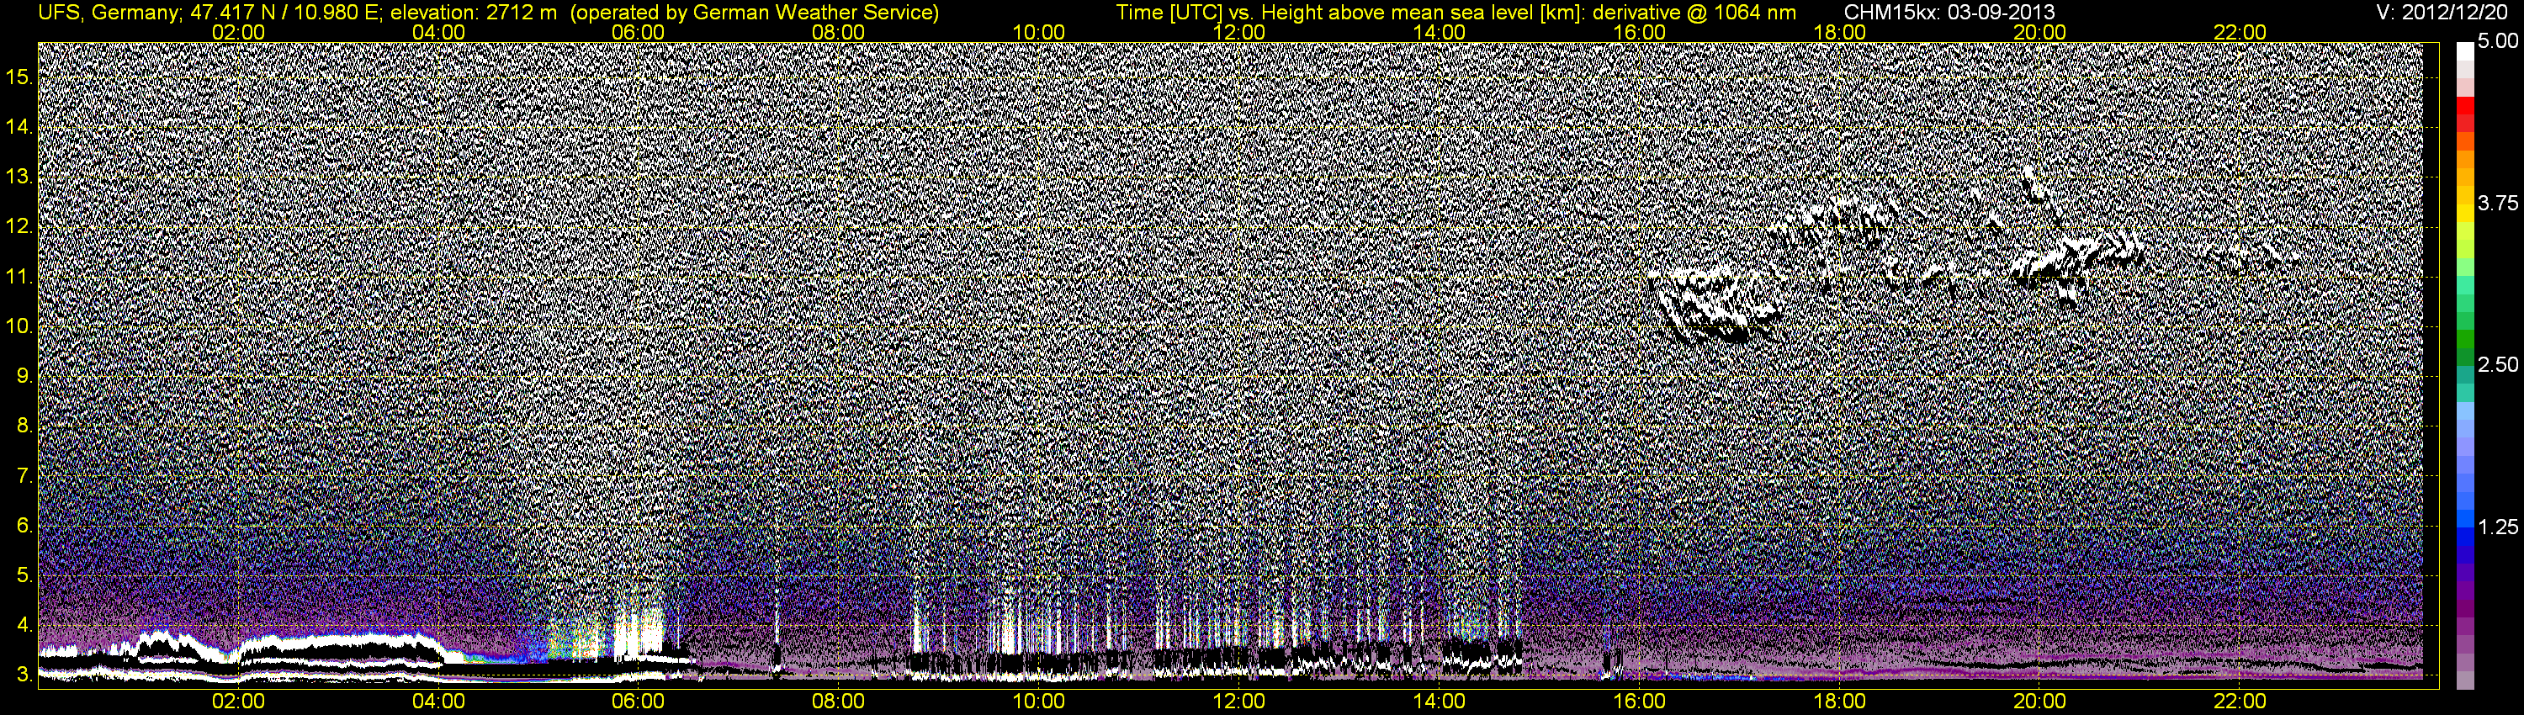
Task: Click the "12." height axis label
Action: click(20, 226)
